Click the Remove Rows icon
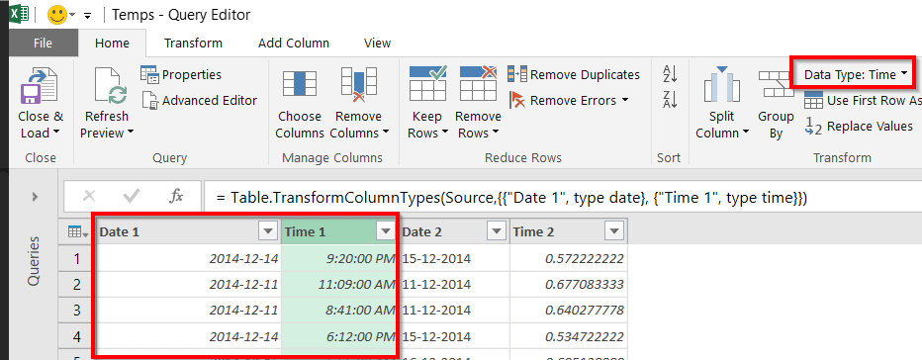The image size is (922, 360). click(x=478, y=83)
